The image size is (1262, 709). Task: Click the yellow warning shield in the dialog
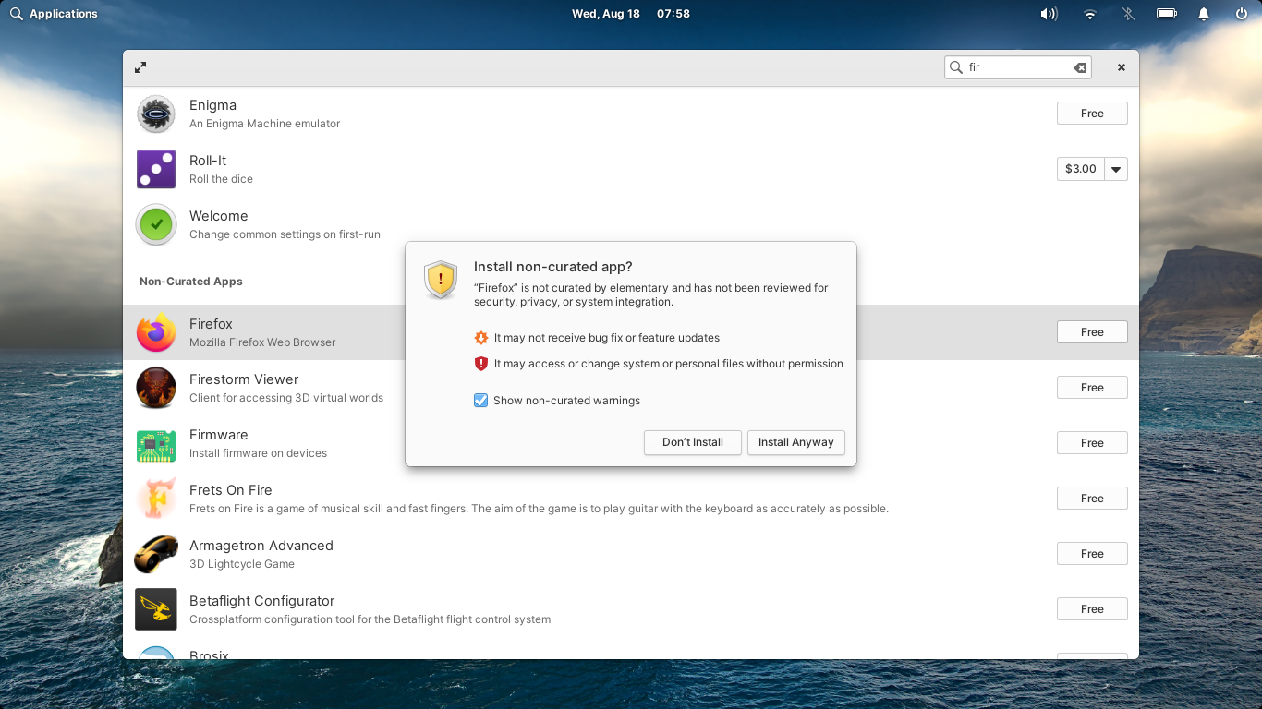click(x=441, y=280)
